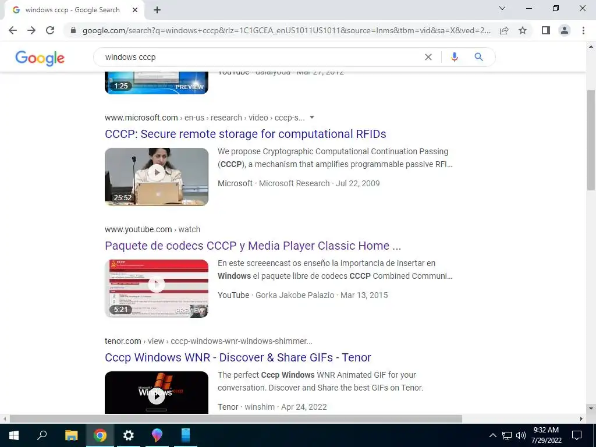The height and width of the screenshot is (447, 596).
Task: Open taskbar search magnifier
Action: [x=42, y=435]
